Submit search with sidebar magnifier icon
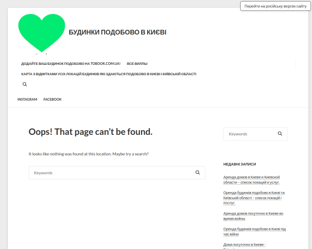This screenshot has height=249, width=312. (x=280, y=134)
